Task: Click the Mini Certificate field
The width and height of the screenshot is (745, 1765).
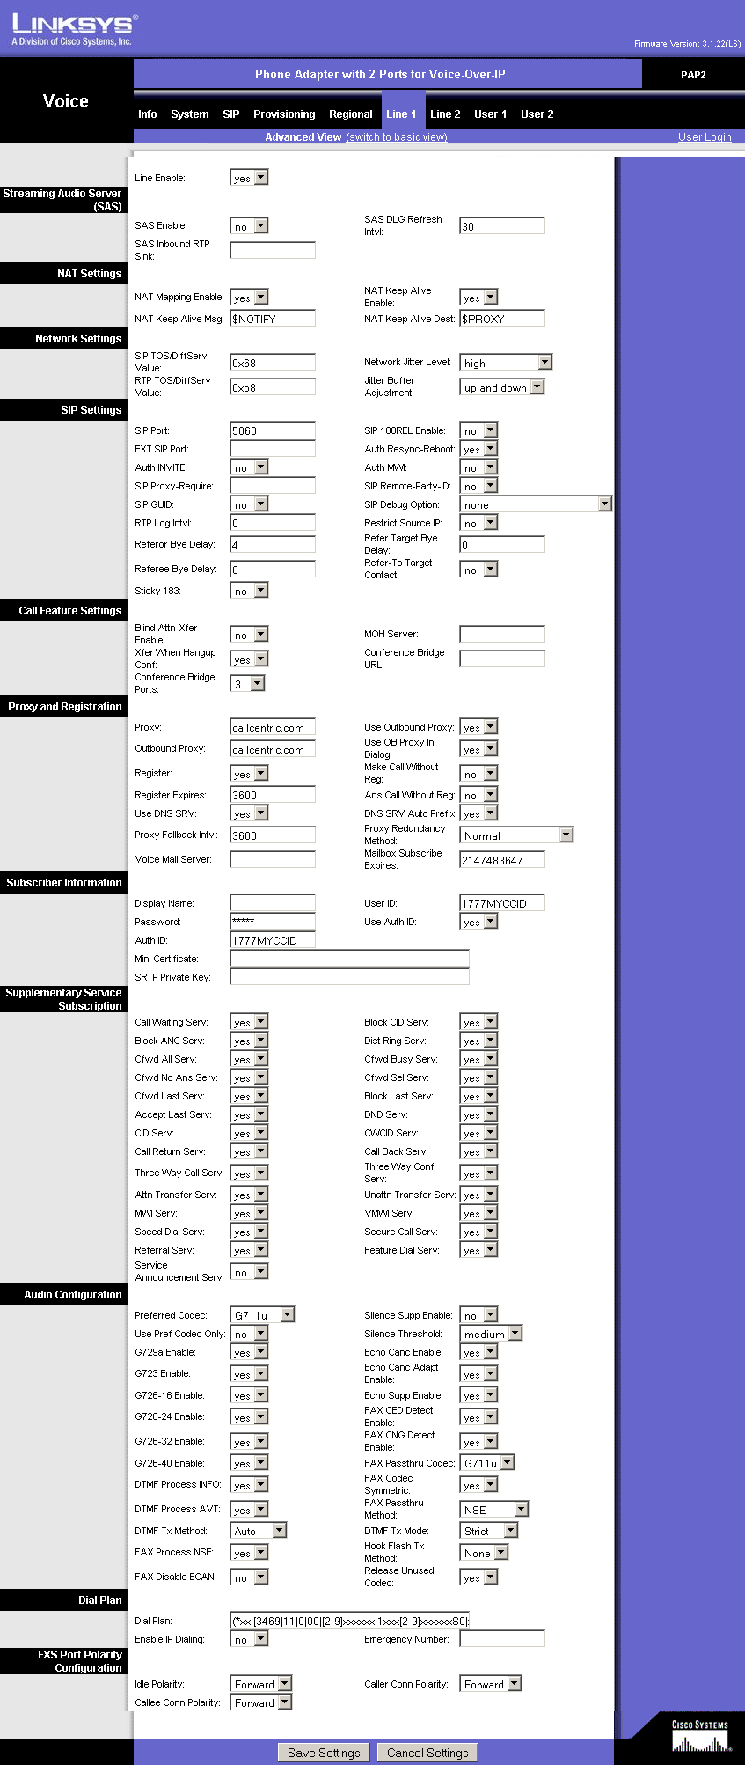Action: pyautogui.click(x=349, y=959)
